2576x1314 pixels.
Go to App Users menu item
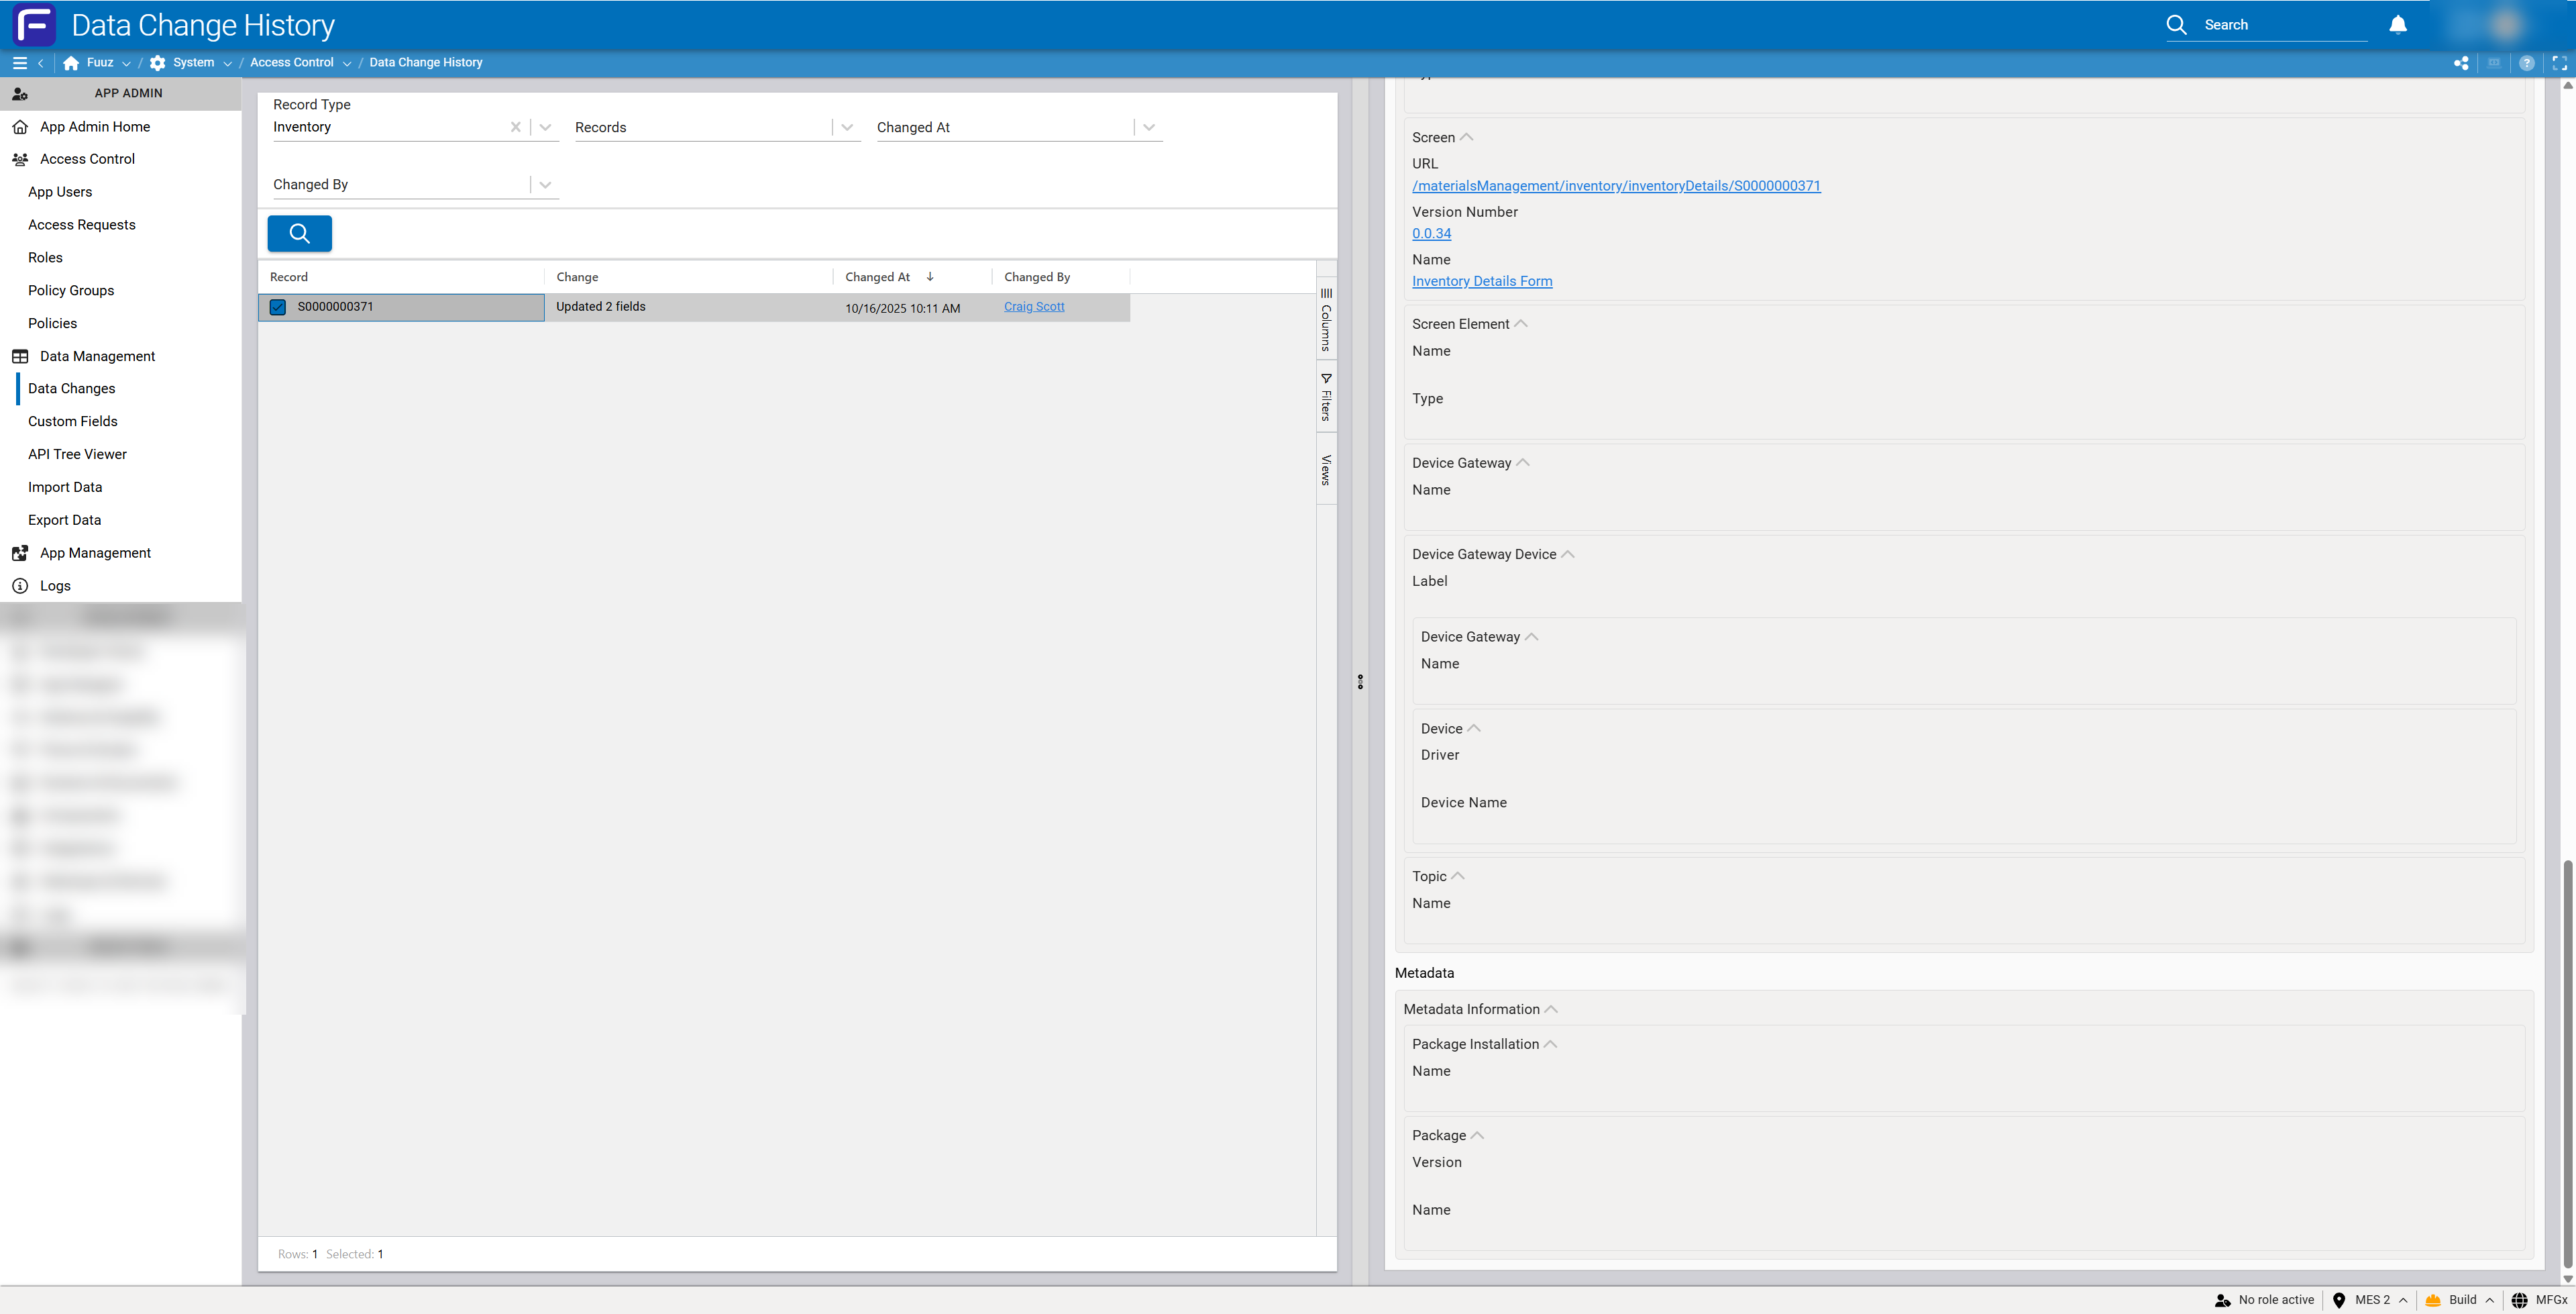60,192
